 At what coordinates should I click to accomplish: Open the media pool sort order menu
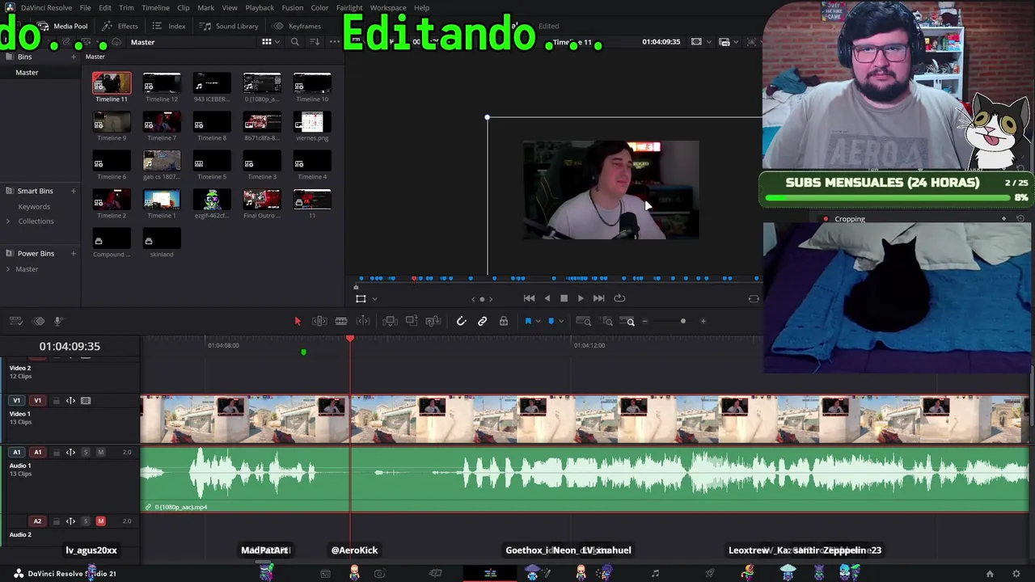pos(315,42)
